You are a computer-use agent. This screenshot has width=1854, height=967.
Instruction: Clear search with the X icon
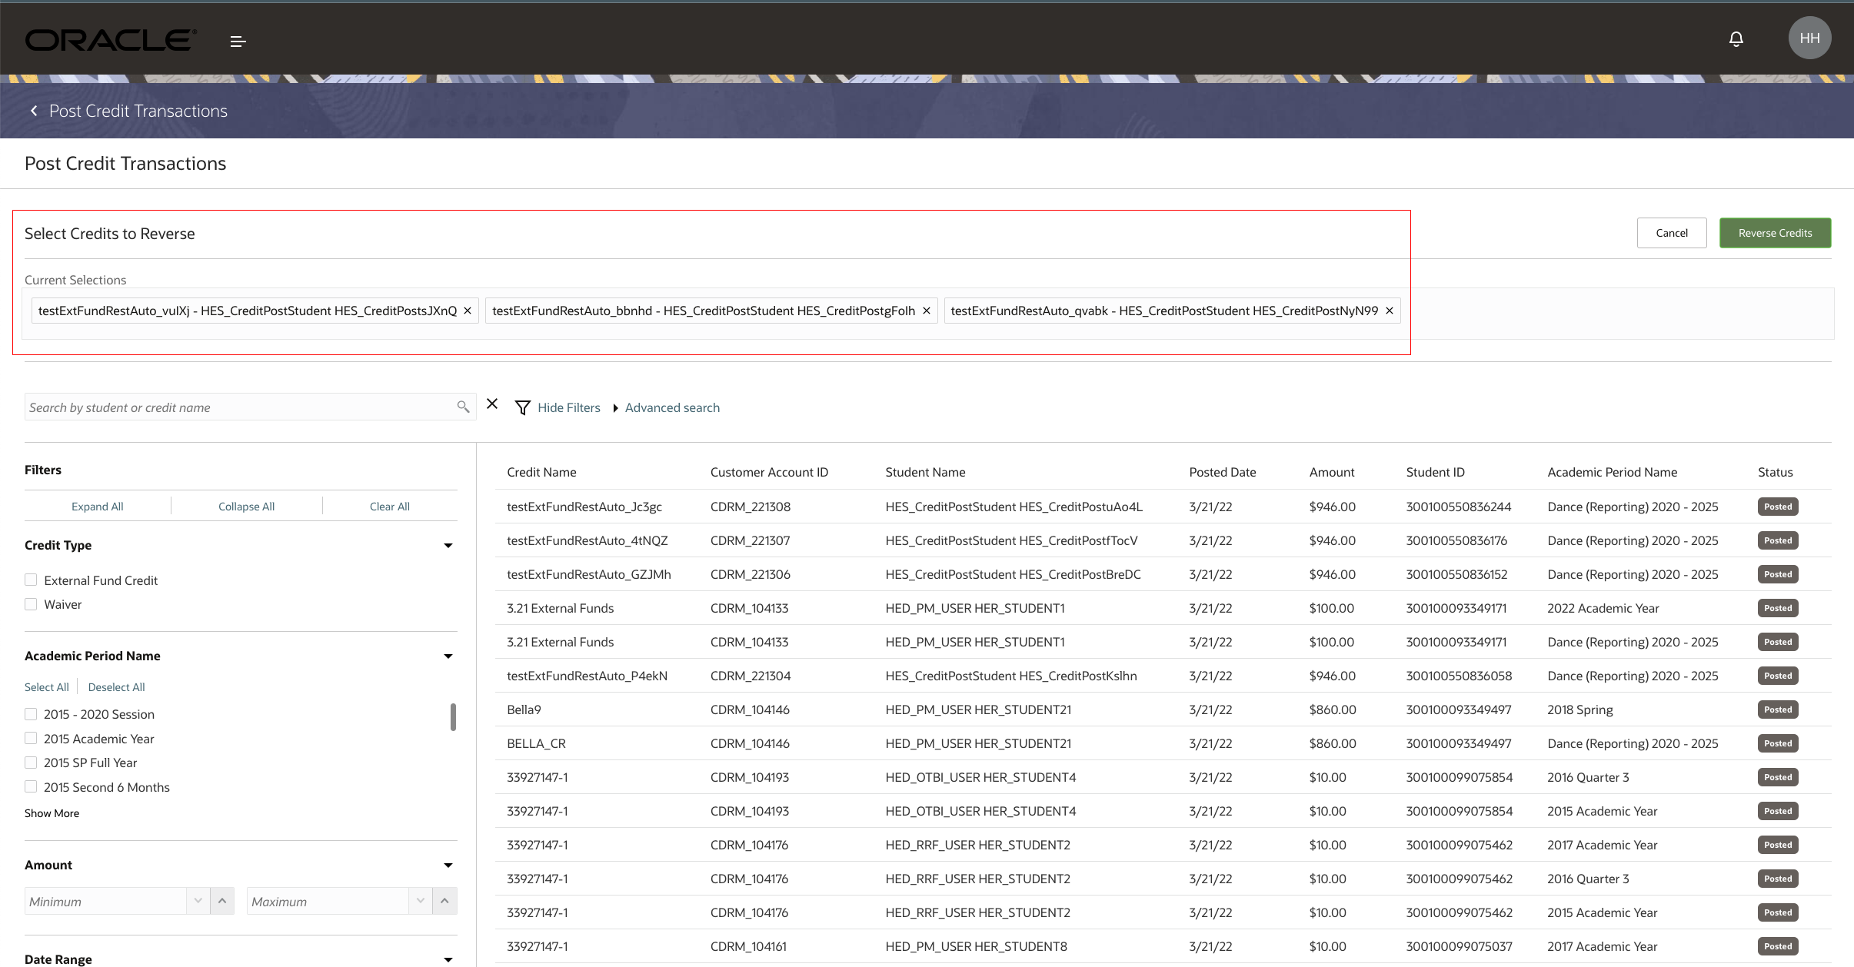tap(492, 404)
